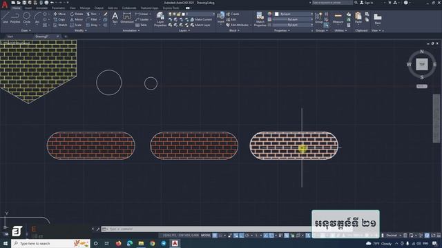The image size is (442, 248).
Task: Click the Copy tool
Action: tap(59, 19)
